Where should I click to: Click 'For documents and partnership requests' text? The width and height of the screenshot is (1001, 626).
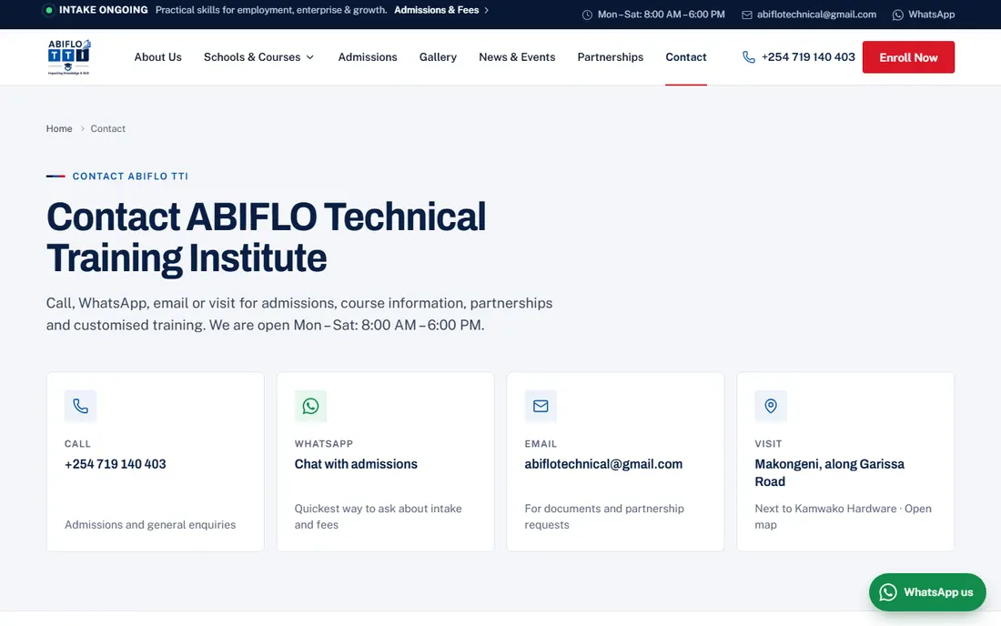click(604, 517)
